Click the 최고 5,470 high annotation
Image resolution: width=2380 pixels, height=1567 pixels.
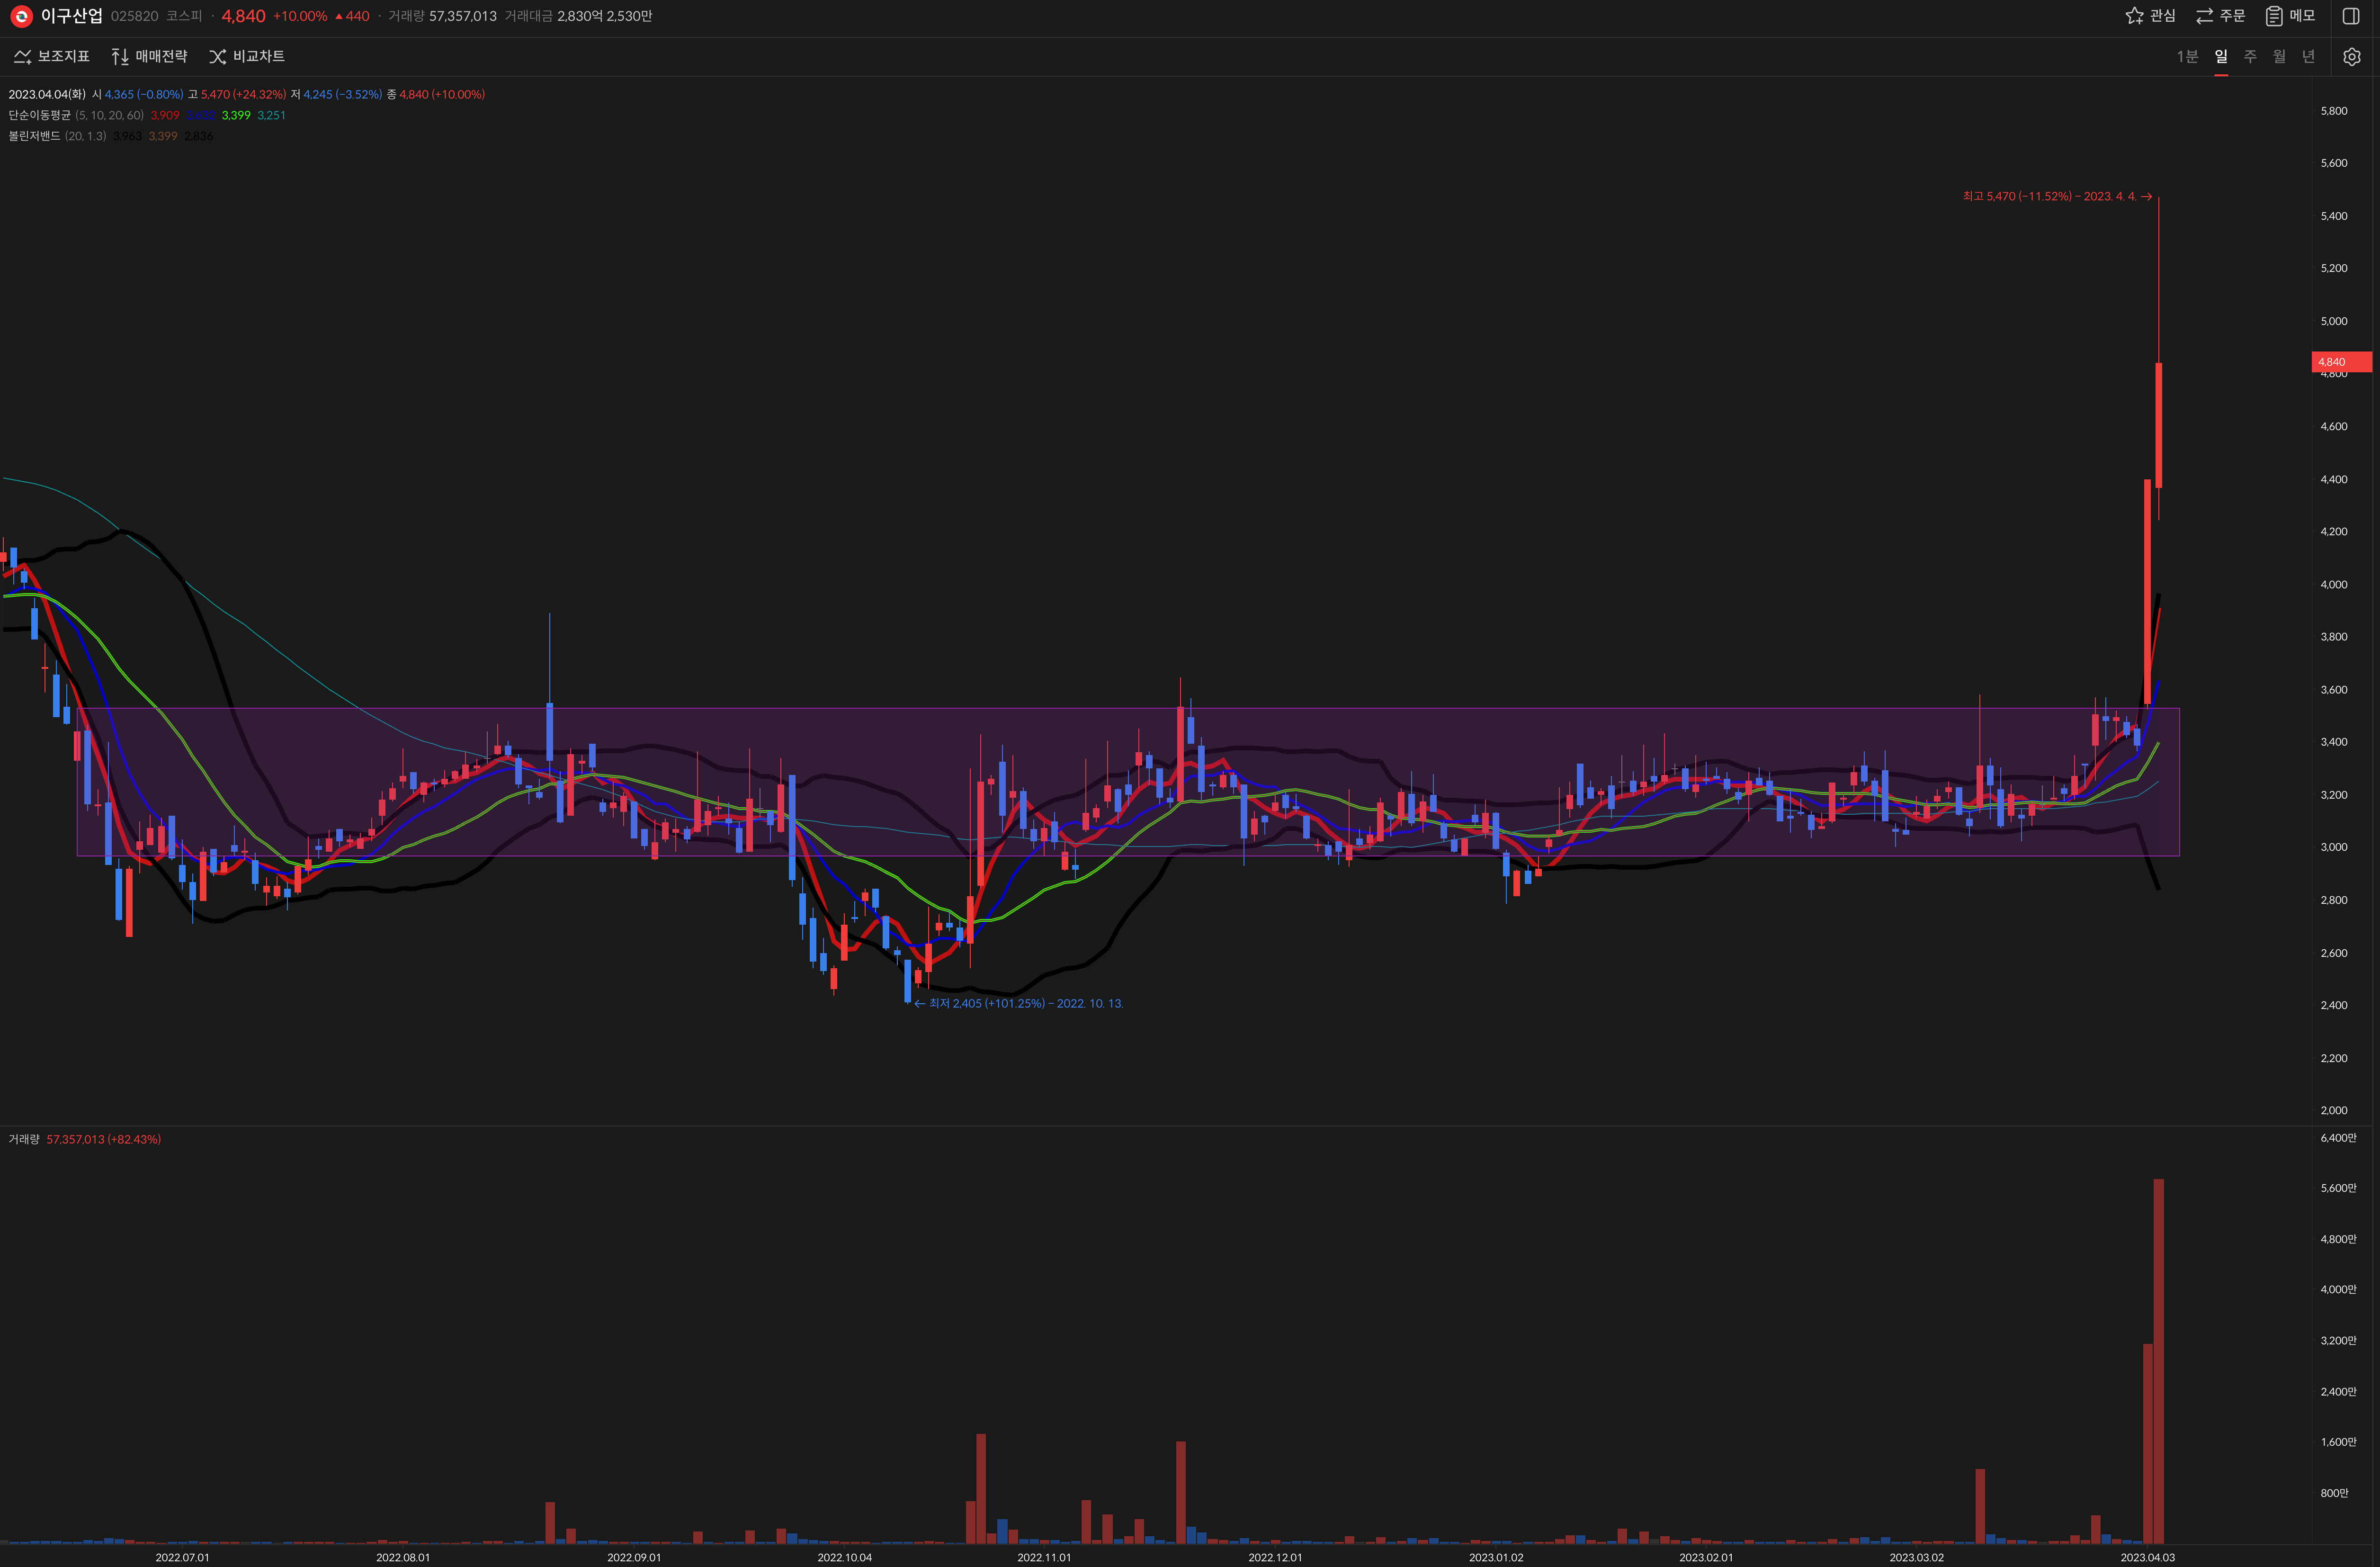point(2056,197)
